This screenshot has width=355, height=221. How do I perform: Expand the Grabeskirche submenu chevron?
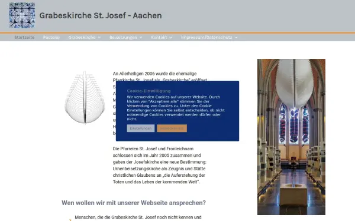[x=99, y=38]
